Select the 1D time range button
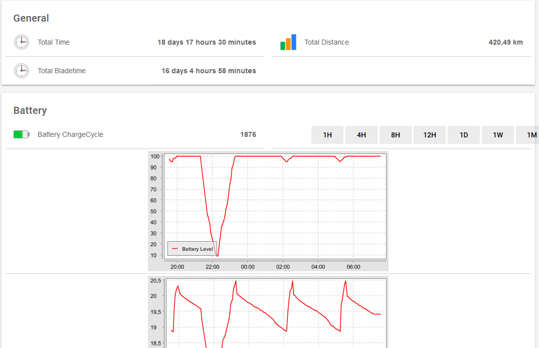 (464, 135)
